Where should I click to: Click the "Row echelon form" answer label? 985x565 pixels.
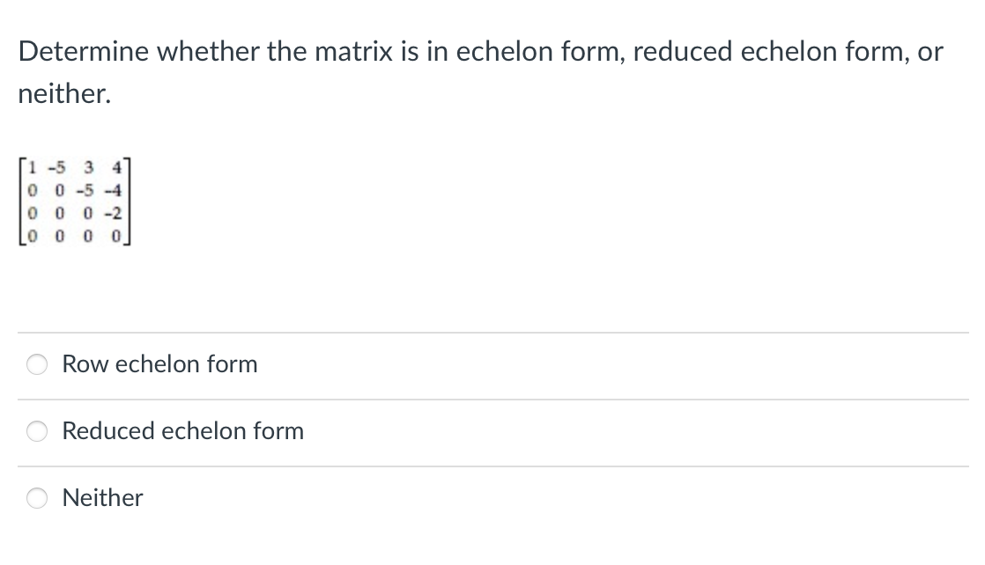point(159,364)
